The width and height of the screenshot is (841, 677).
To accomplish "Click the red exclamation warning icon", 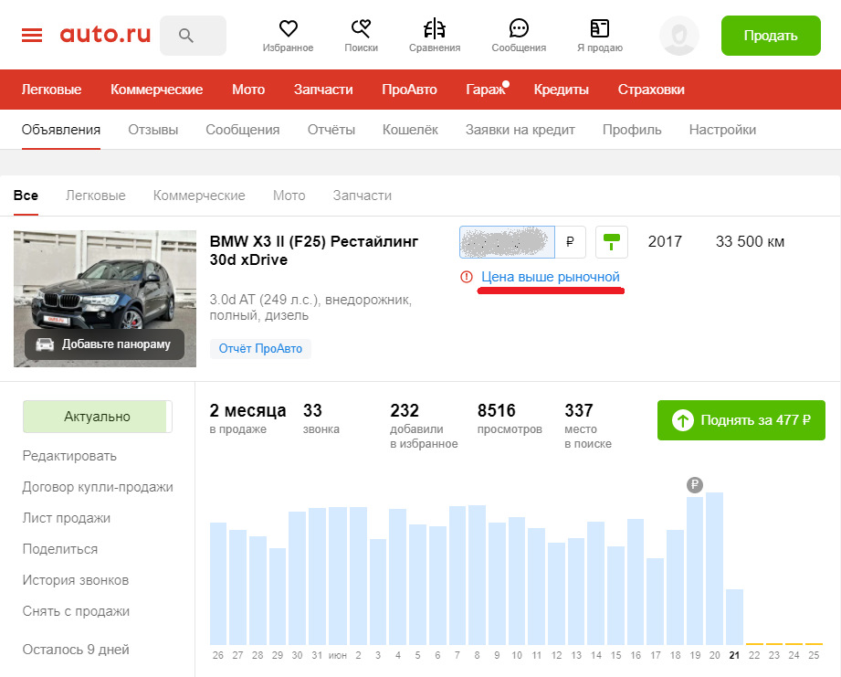I will 467,277.
